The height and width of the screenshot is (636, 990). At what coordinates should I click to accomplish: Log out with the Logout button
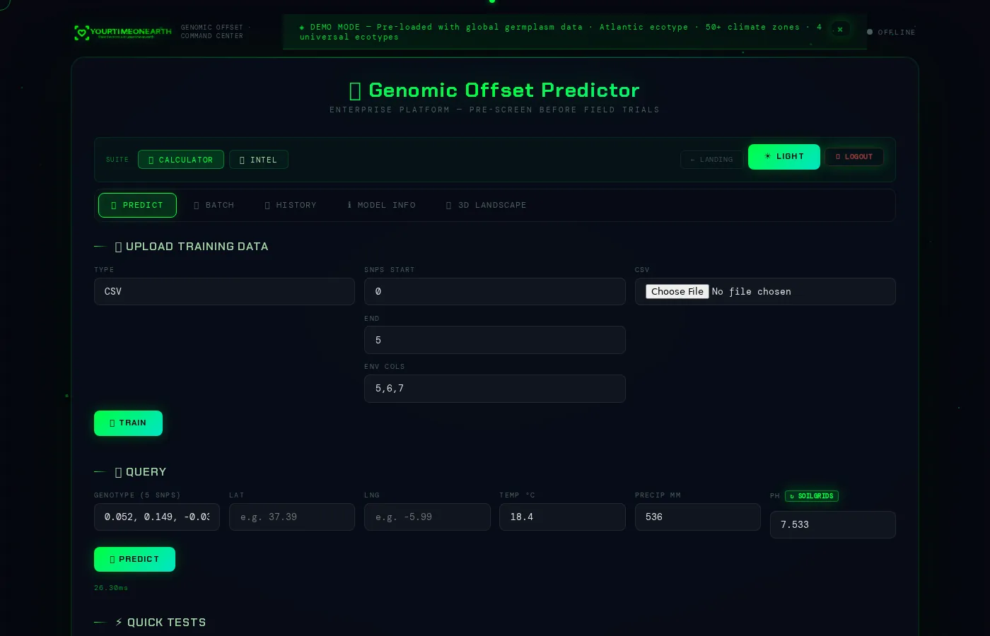(854, 157)
